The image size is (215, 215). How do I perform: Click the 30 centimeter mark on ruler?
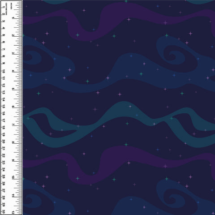pyautogui.click(x=4, y=212)
